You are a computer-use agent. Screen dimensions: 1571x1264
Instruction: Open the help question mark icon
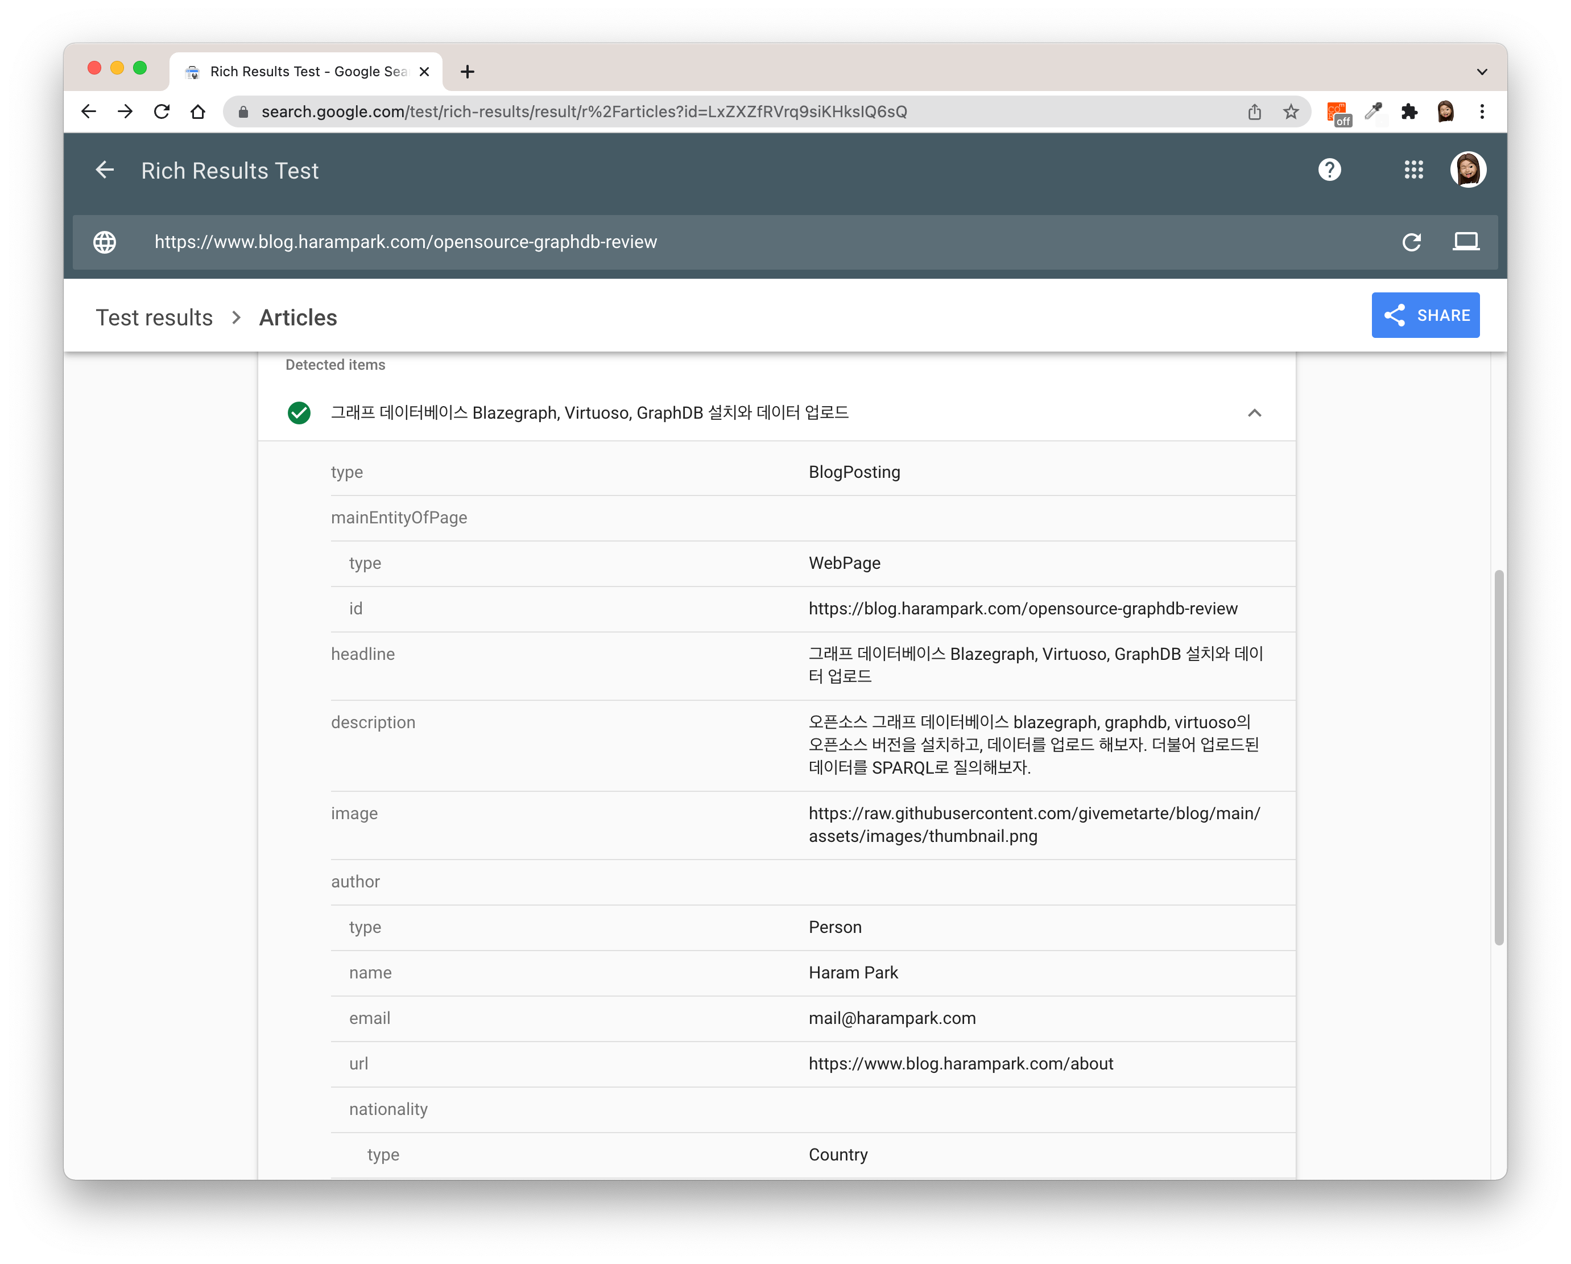[1329, 170]
